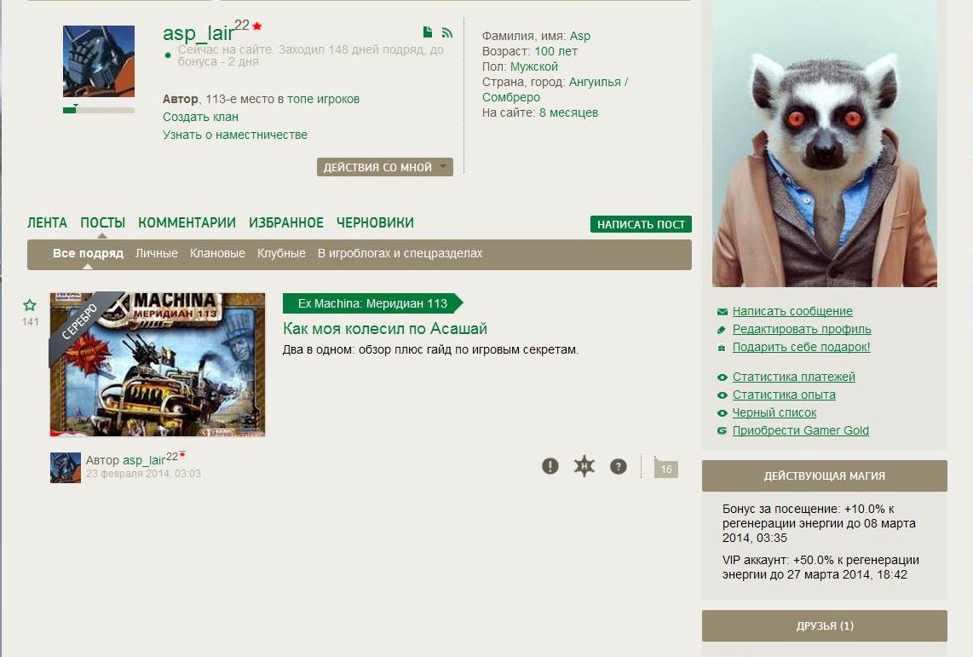Screen dimensions: 973x657
Task: Click the НАПИСАТЬ ПОСТ button
Action: pyautogui.click(x=641, y=224)
